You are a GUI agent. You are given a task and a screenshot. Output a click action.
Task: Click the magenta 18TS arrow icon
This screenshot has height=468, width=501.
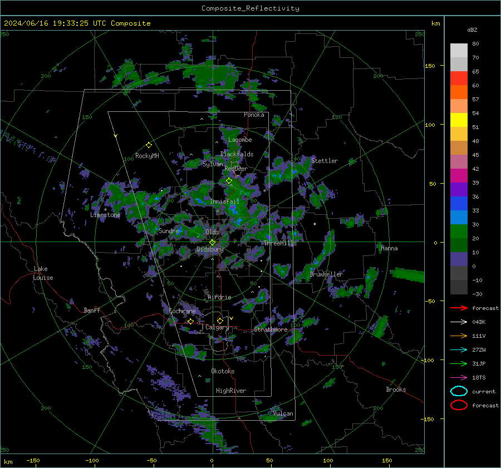coord(459,378)
